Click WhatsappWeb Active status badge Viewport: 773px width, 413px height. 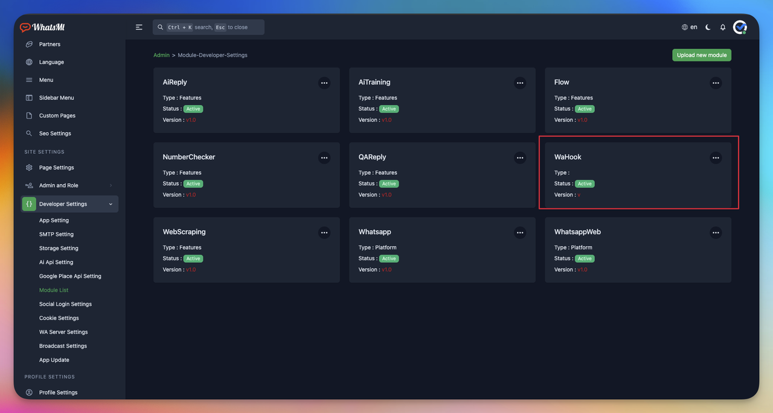coord(585,259)
